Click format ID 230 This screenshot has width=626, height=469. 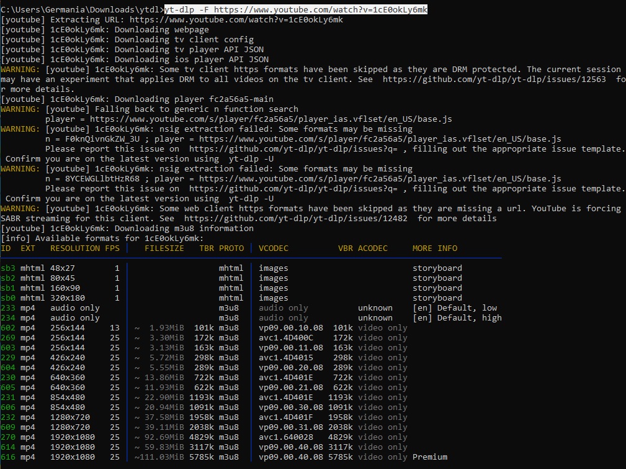click(x=8, y=378)
